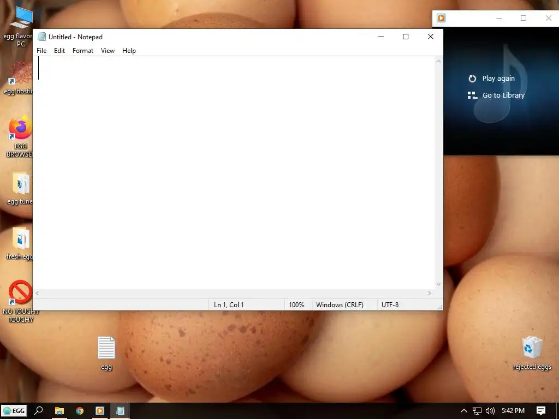Screen dimensions: 559x419
Task: Open the EGG Start button
Action: tap(14, 411)
